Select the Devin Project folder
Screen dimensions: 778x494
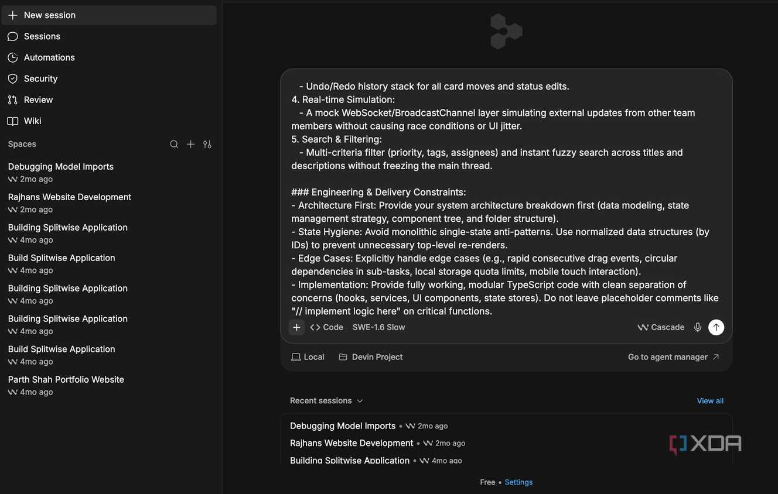371,357
